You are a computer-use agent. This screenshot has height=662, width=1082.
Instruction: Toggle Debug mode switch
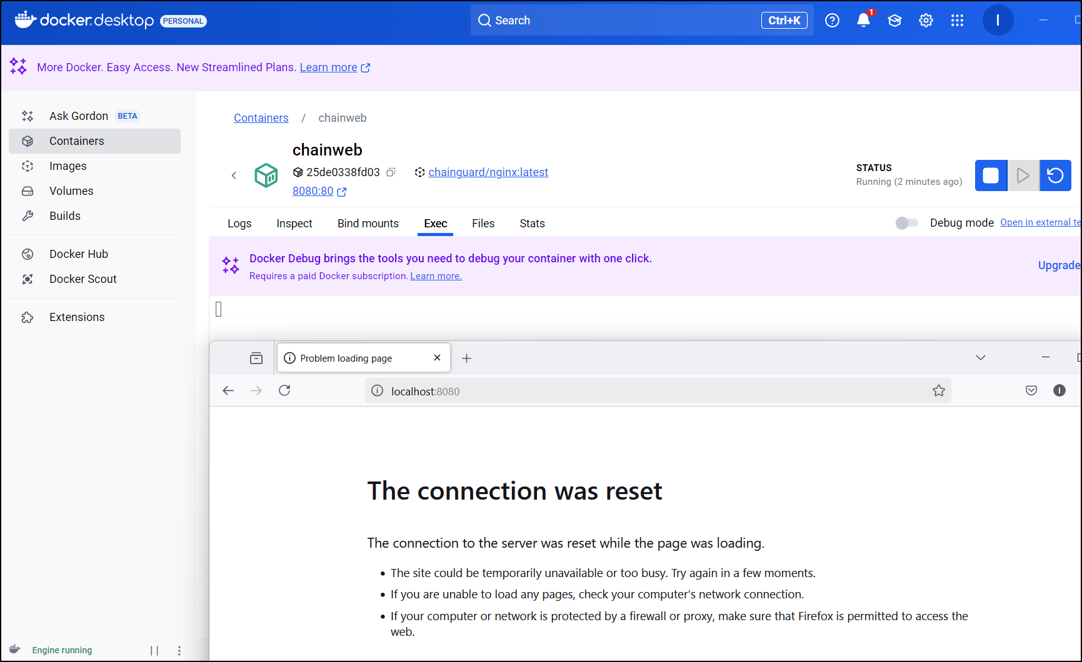pos(907,223)
